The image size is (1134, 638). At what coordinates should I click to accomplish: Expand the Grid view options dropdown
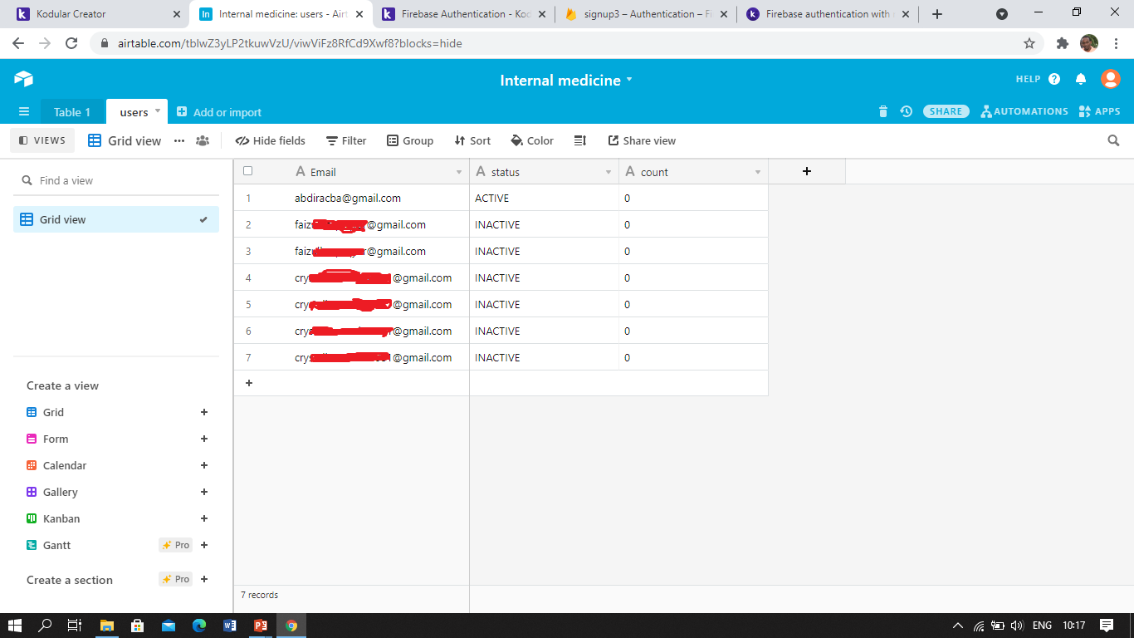click(179, 141)
